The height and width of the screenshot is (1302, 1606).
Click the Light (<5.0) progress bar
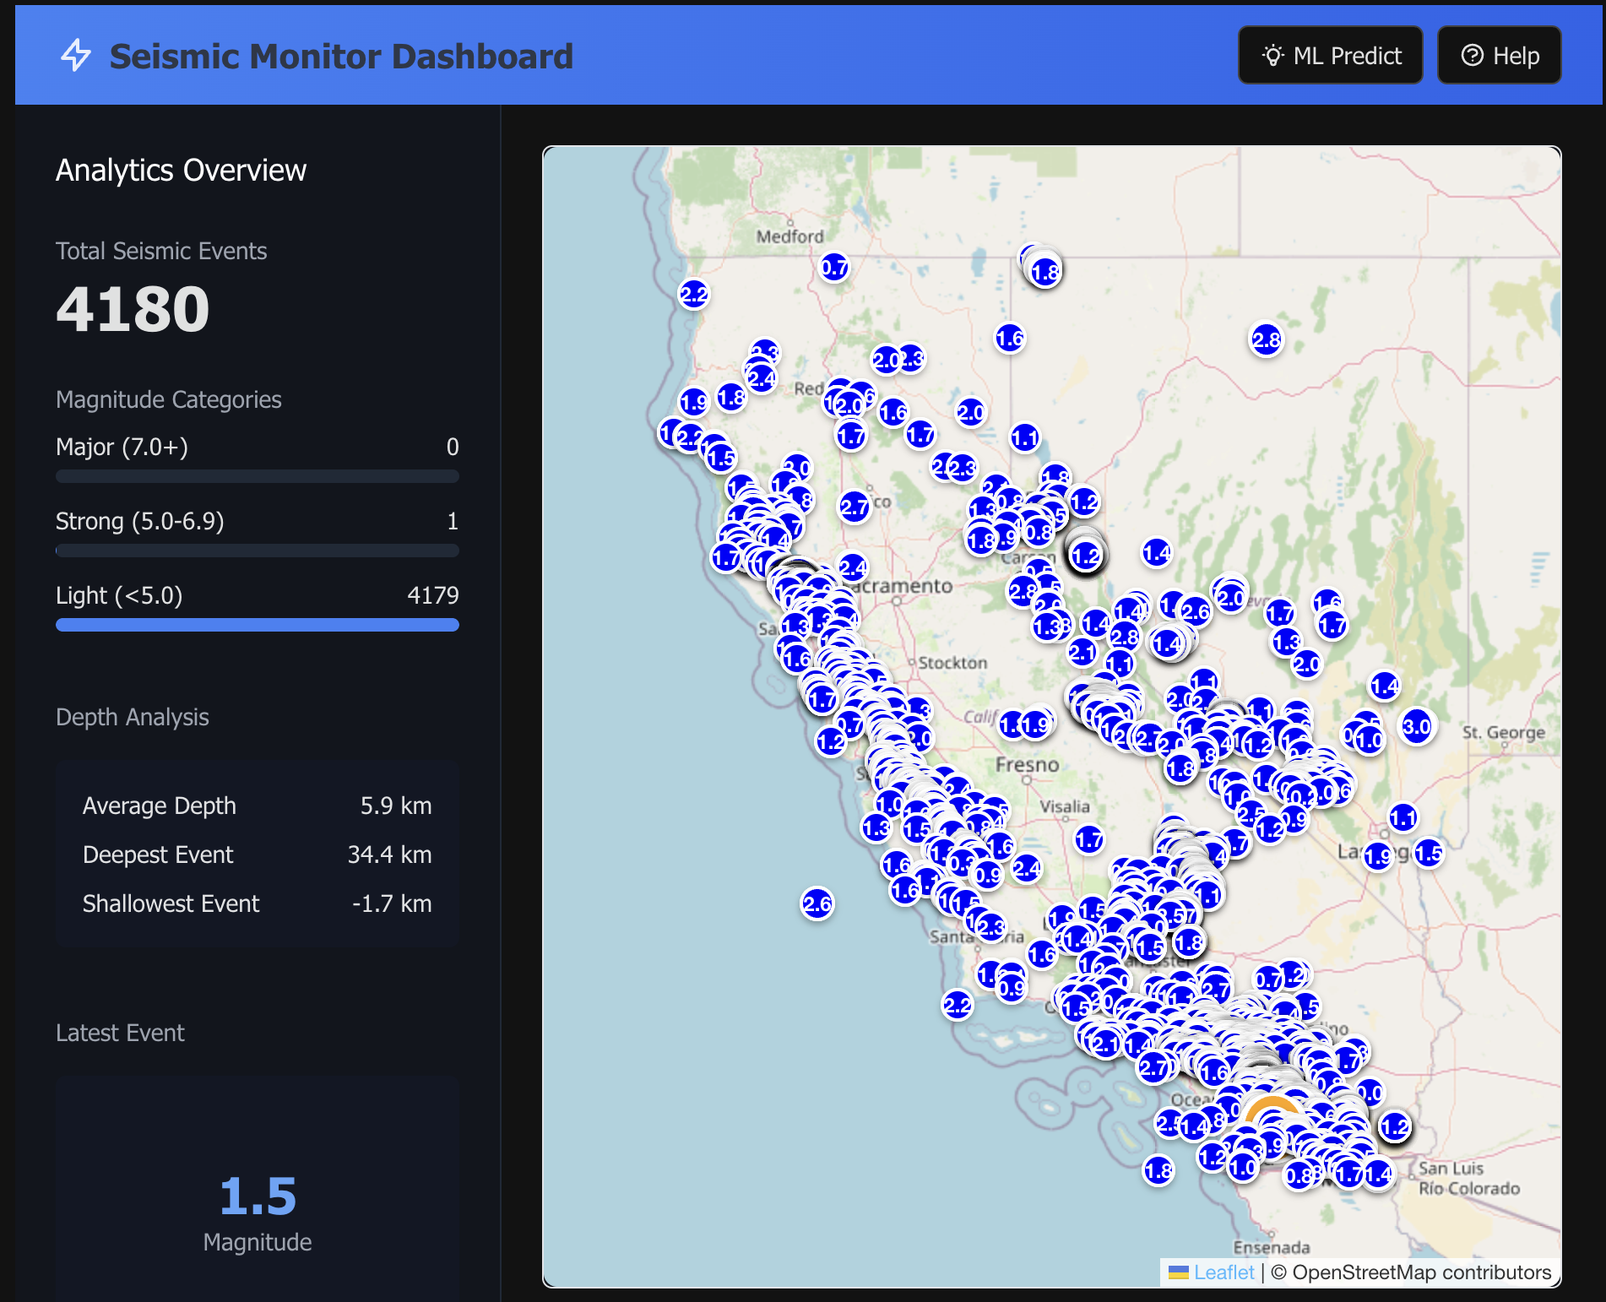click(258, 625)
